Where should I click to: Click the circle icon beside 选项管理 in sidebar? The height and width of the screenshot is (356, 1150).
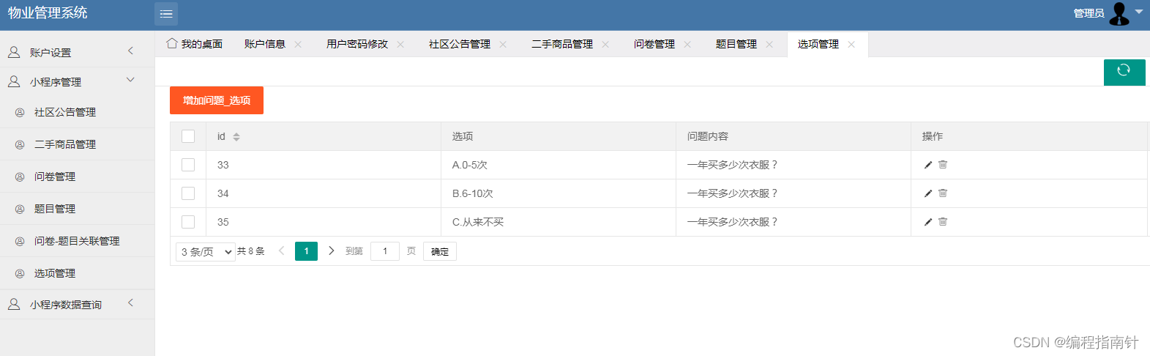click(20, 274)
